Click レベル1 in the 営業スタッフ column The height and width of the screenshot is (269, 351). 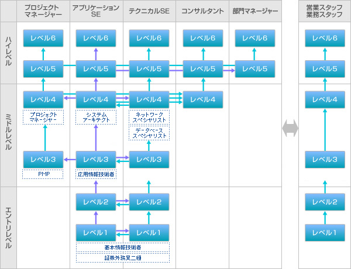tap(325, 233)
